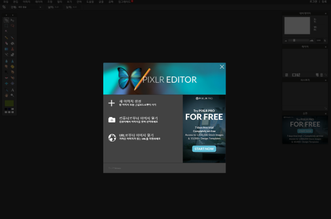331x219 pixels.
Task: Close the Pixlr Editor welcome dialog
Action: (x=222, y=67)
